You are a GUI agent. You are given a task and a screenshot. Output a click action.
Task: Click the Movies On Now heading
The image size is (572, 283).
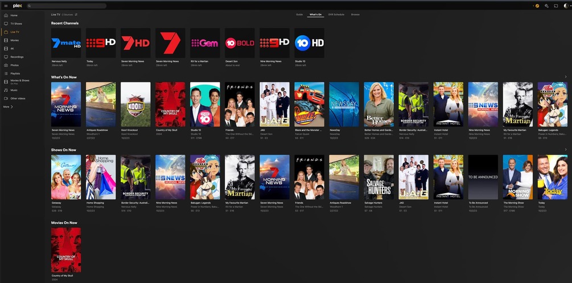coord(64,223)
